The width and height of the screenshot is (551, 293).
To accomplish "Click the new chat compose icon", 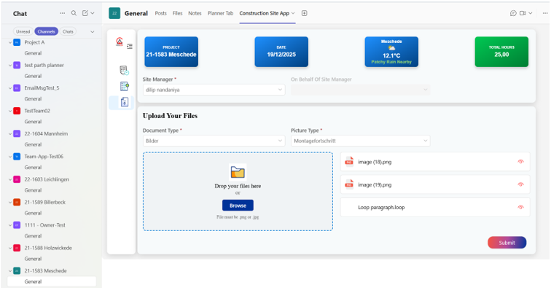I will click(85, 13).
